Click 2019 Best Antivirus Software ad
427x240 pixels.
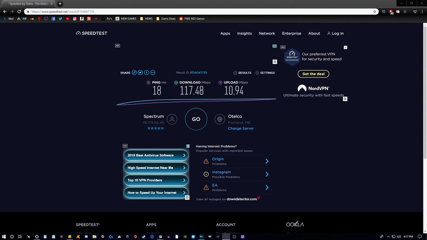[155, 155]
